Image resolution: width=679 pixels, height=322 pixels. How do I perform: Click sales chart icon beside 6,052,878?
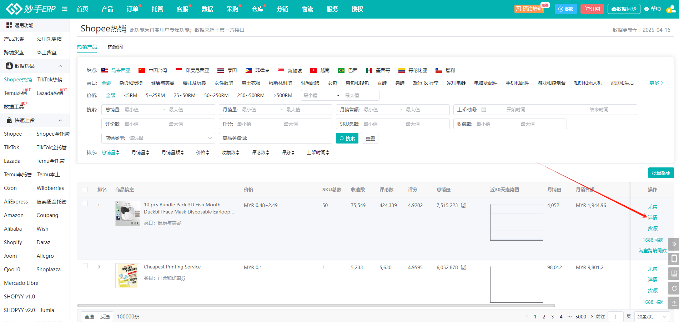(x=463, y=267)
